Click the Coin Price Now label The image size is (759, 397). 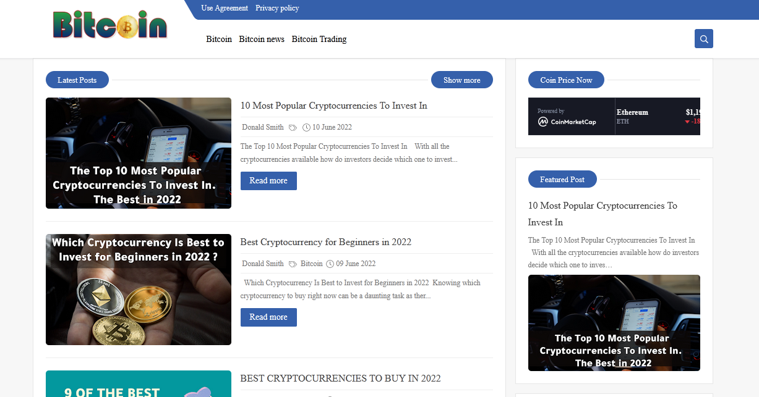(x=566, y=80)
